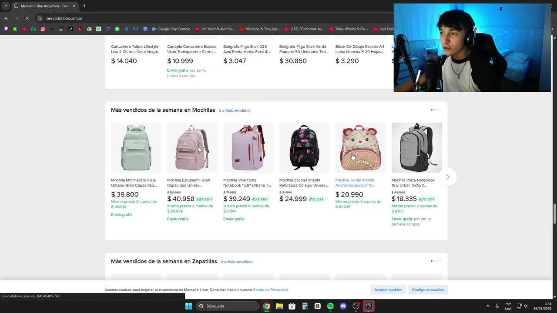Click the $ 24.999 price
The image size is (557, 313).
pyautogui.click(x=293, y=199)
